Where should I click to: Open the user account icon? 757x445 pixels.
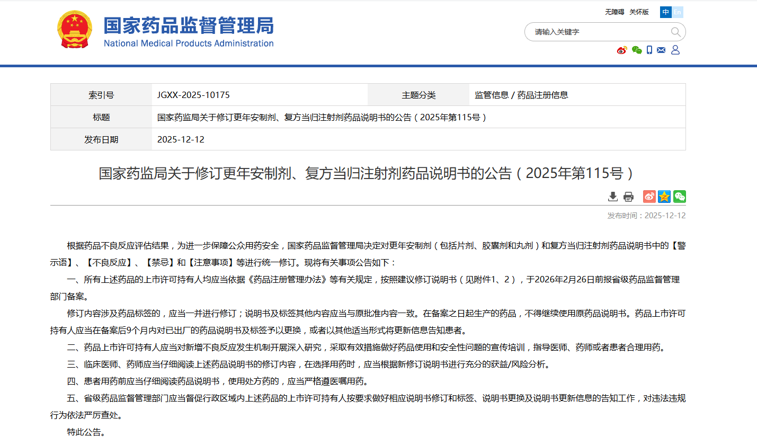pos(675,50)
